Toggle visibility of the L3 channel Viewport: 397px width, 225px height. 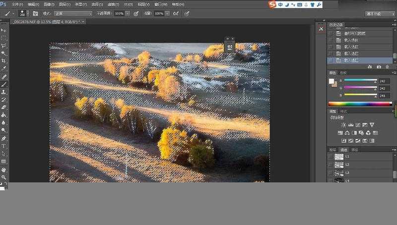coord(331,173)
